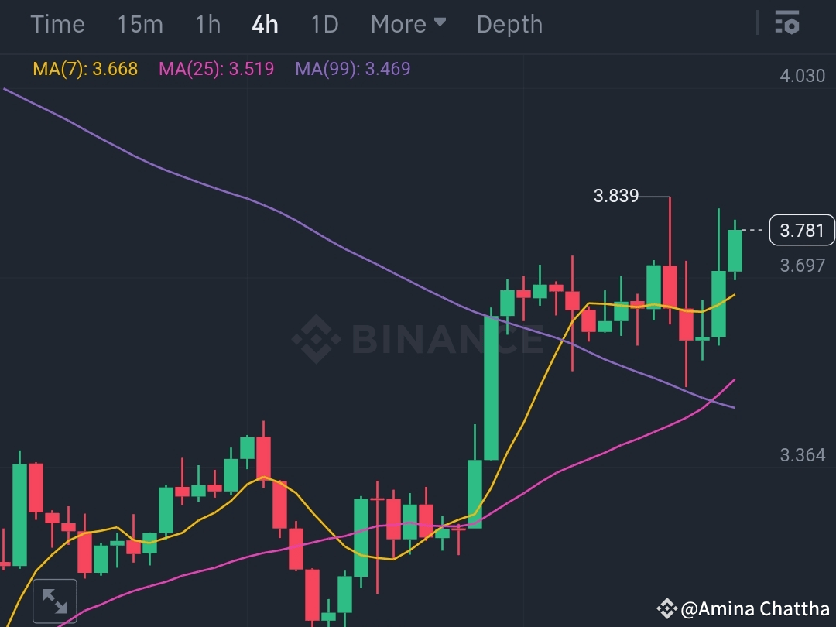
Task: Switch to the Depth view tab
Action: 509,24
